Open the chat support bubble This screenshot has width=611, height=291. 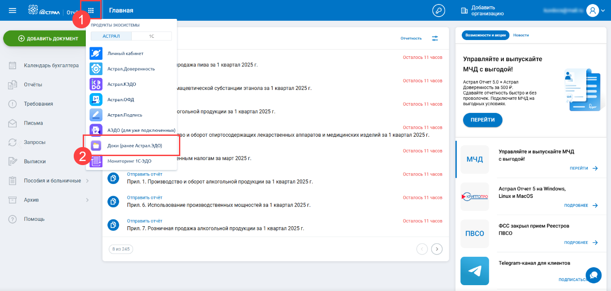593,275
